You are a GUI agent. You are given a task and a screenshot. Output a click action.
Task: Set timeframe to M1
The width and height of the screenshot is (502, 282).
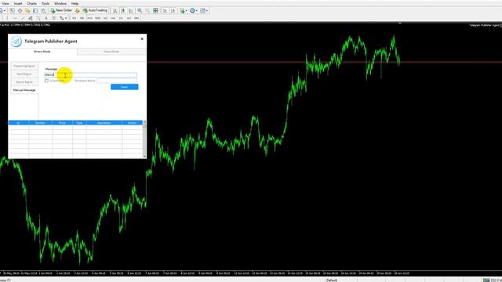(x=74, y=18)
